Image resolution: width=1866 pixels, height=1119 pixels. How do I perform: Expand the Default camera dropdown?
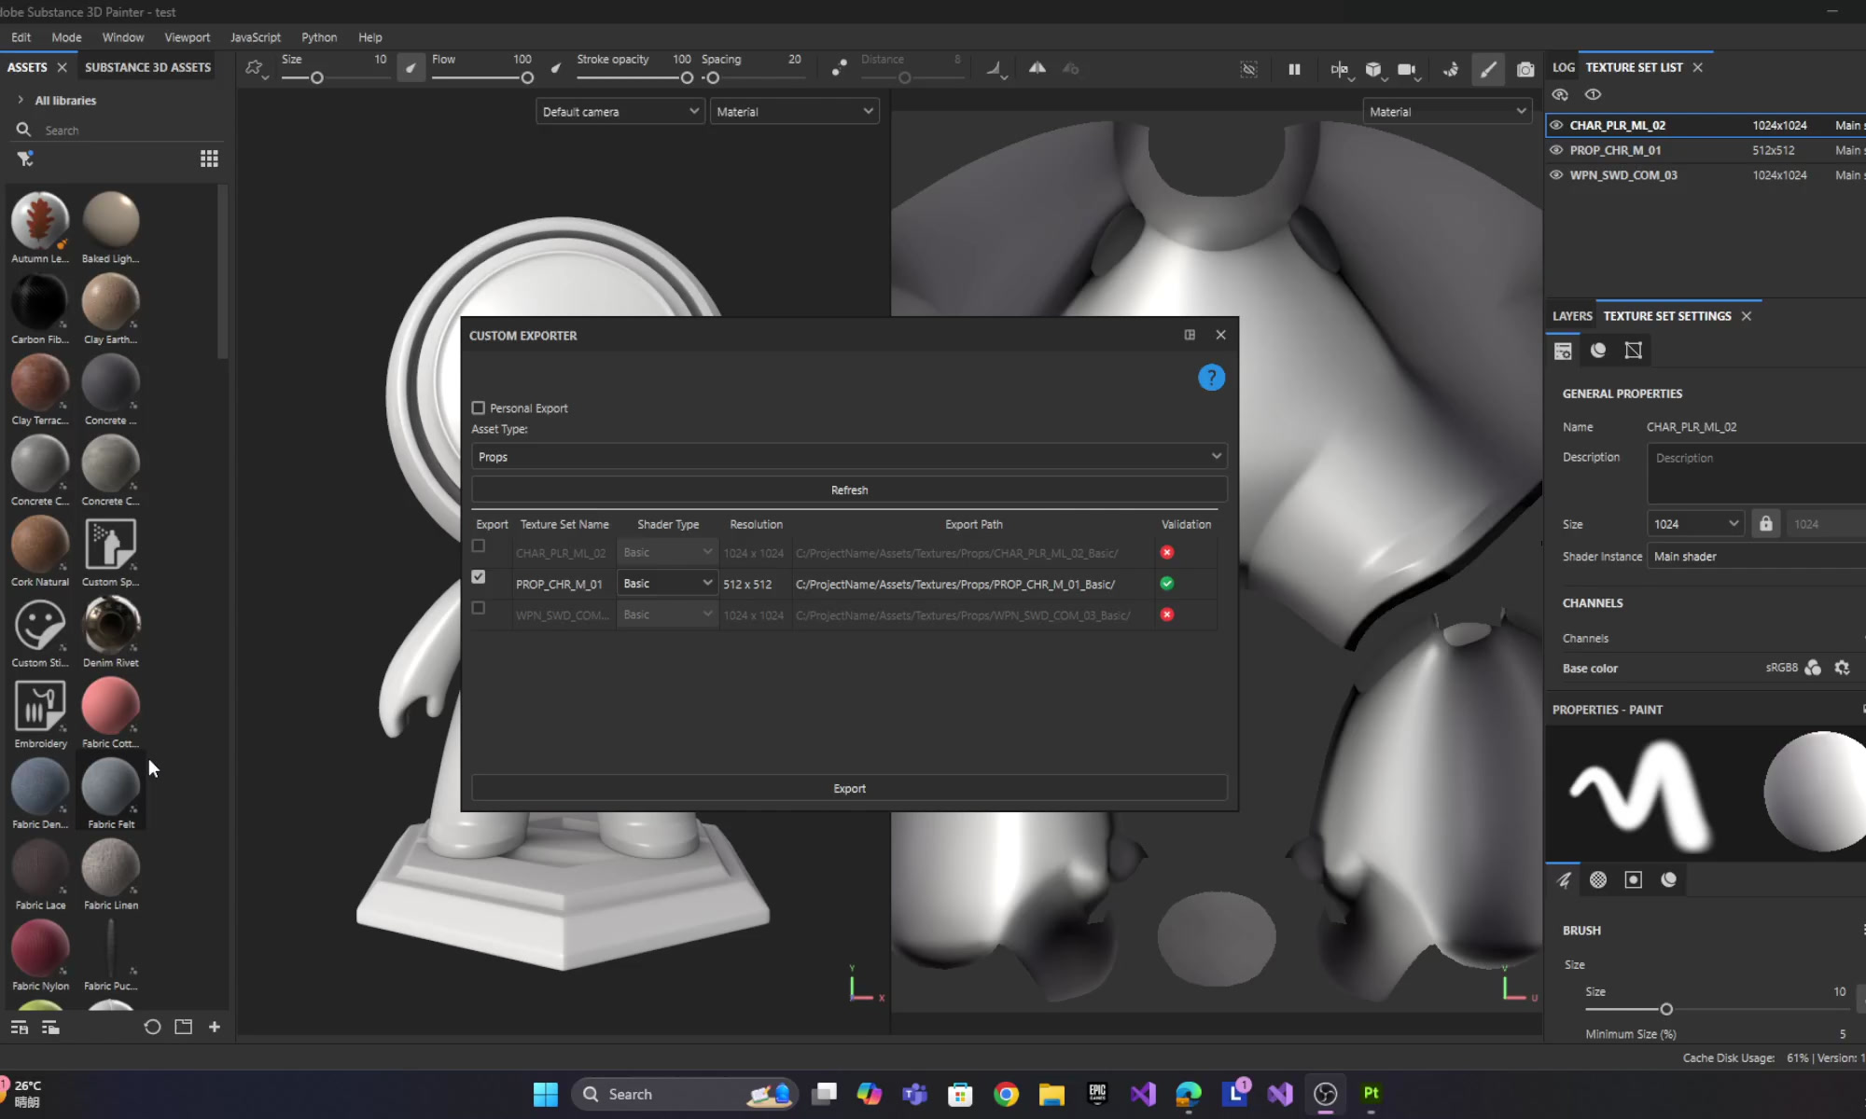(x=620, y=112)
